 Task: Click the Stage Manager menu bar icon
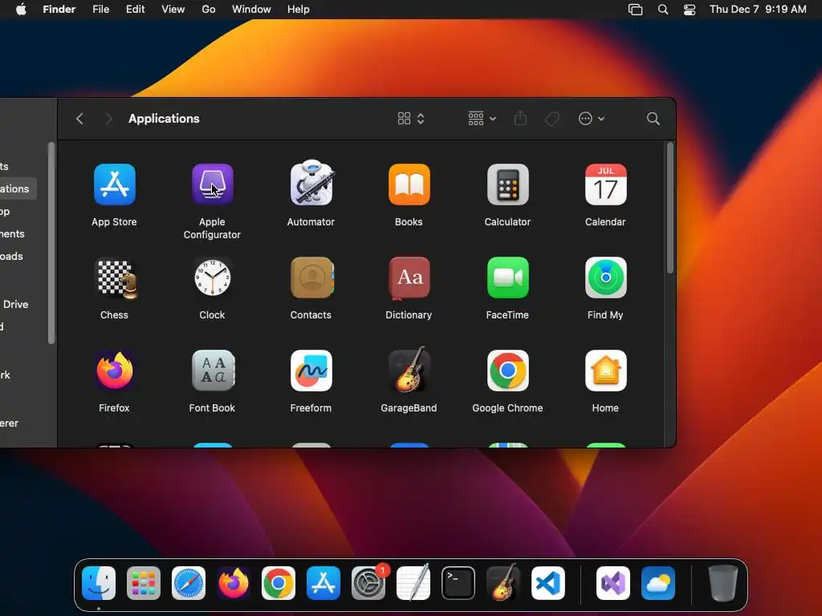(636, 10)
